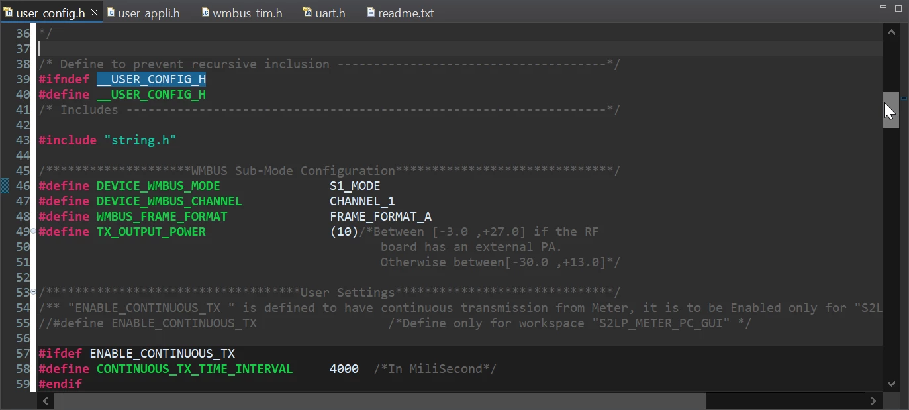Viewport: 909px width, 410px height.
Task: Click the CONTINUOUS_TX_TIME_INTERVAL macro name
Action: tap(195, 369)
